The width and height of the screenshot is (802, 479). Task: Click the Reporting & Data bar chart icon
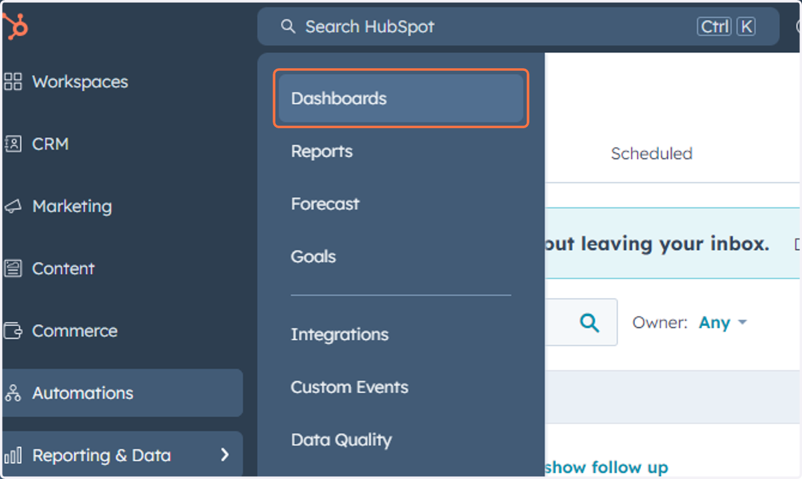tap(13, 456)
